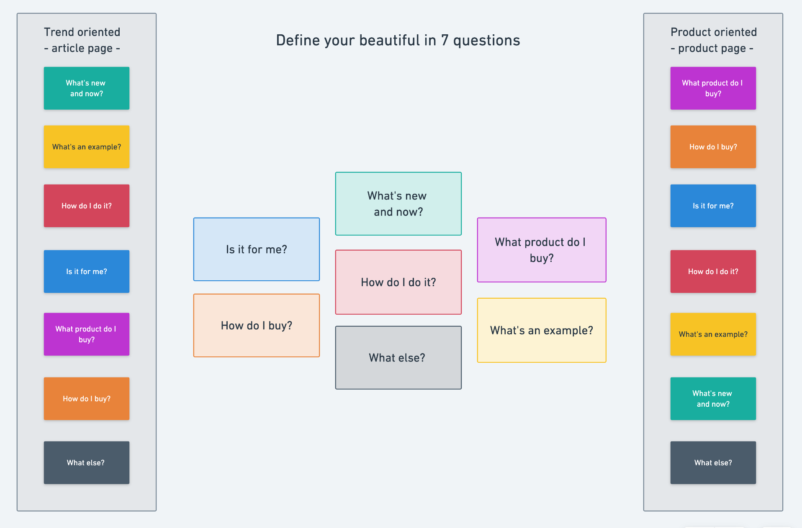Viewport: 802px width, 528px height.
Task: Click the large lilac "What product do I buy?" box
Action: pyautogui.click(x=542, y=250)
